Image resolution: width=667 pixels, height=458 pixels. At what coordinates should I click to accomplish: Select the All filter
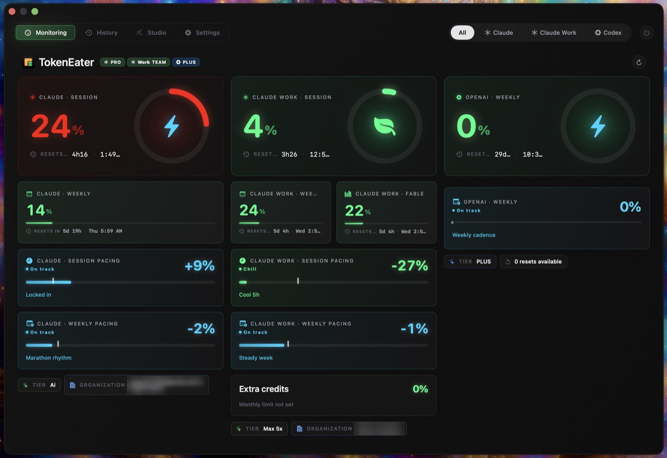pos(462,32)
